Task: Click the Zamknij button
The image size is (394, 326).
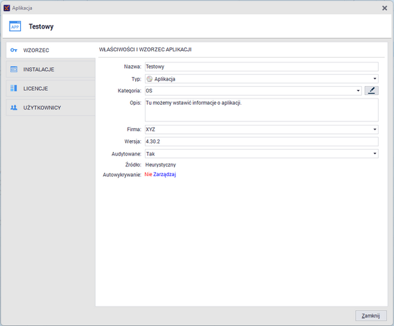Action: click(x=371, y=316)
